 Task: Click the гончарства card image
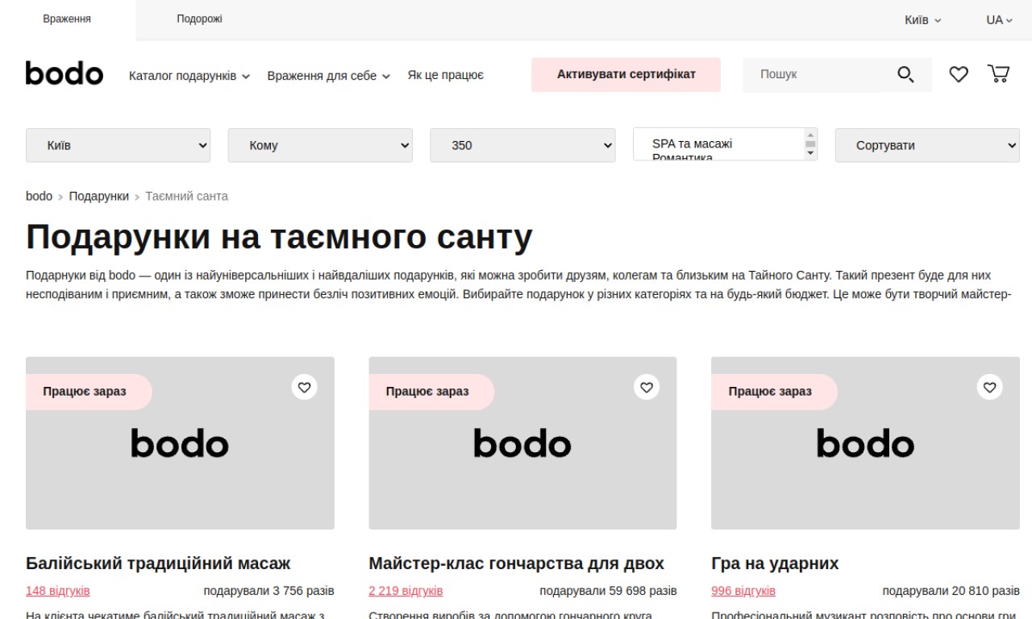[522, 443]
